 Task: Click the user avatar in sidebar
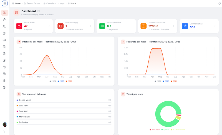5,124
